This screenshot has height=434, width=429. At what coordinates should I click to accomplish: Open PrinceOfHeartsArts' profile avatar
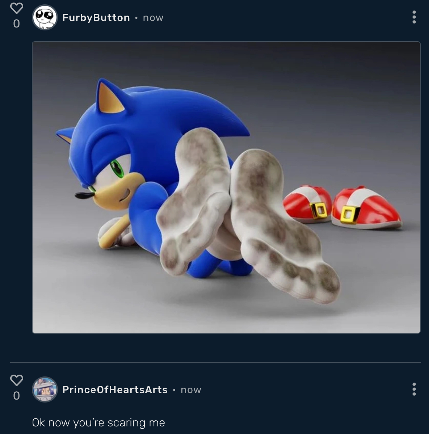point(45,389)
